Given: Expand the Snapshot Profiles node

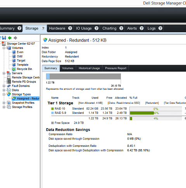Looking at the screenshot, I should tap(4, 103).
